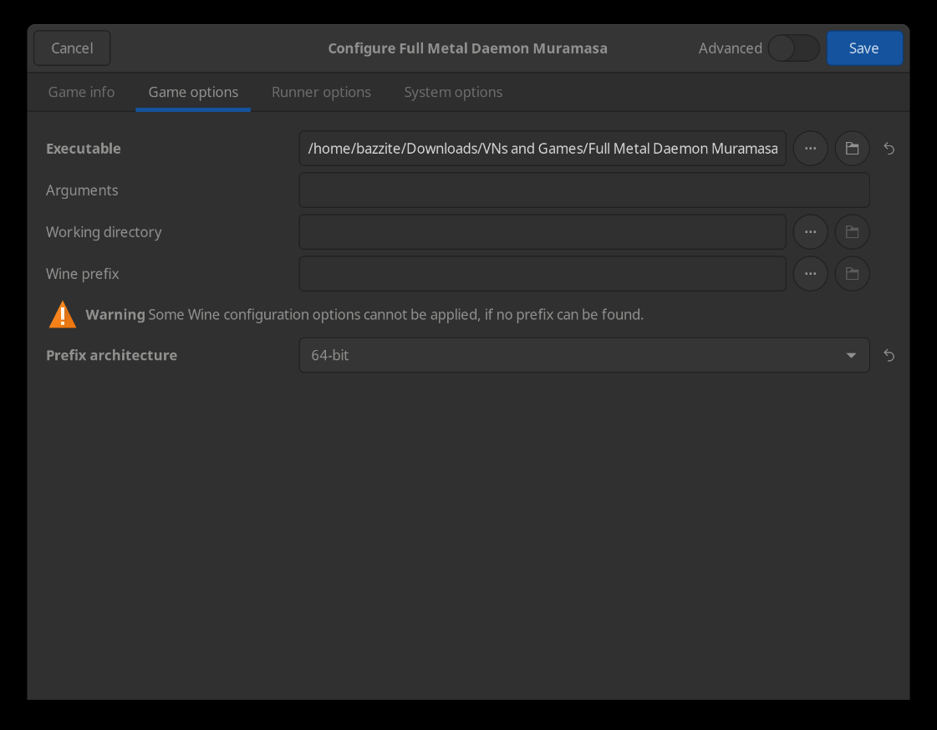Open the Executable folder in file manager

click(x=852, y=149)
